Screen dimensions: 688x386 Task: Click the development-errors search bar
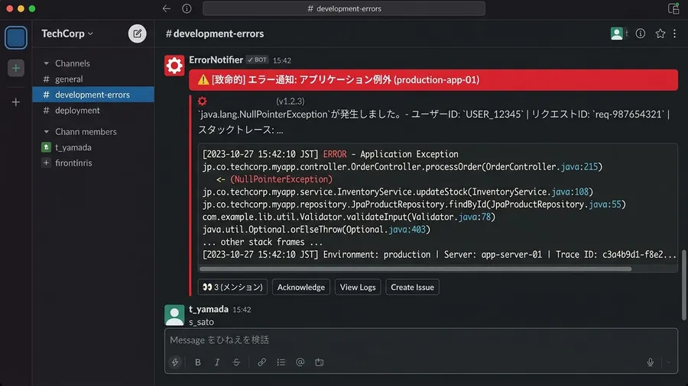coord(344,8)
